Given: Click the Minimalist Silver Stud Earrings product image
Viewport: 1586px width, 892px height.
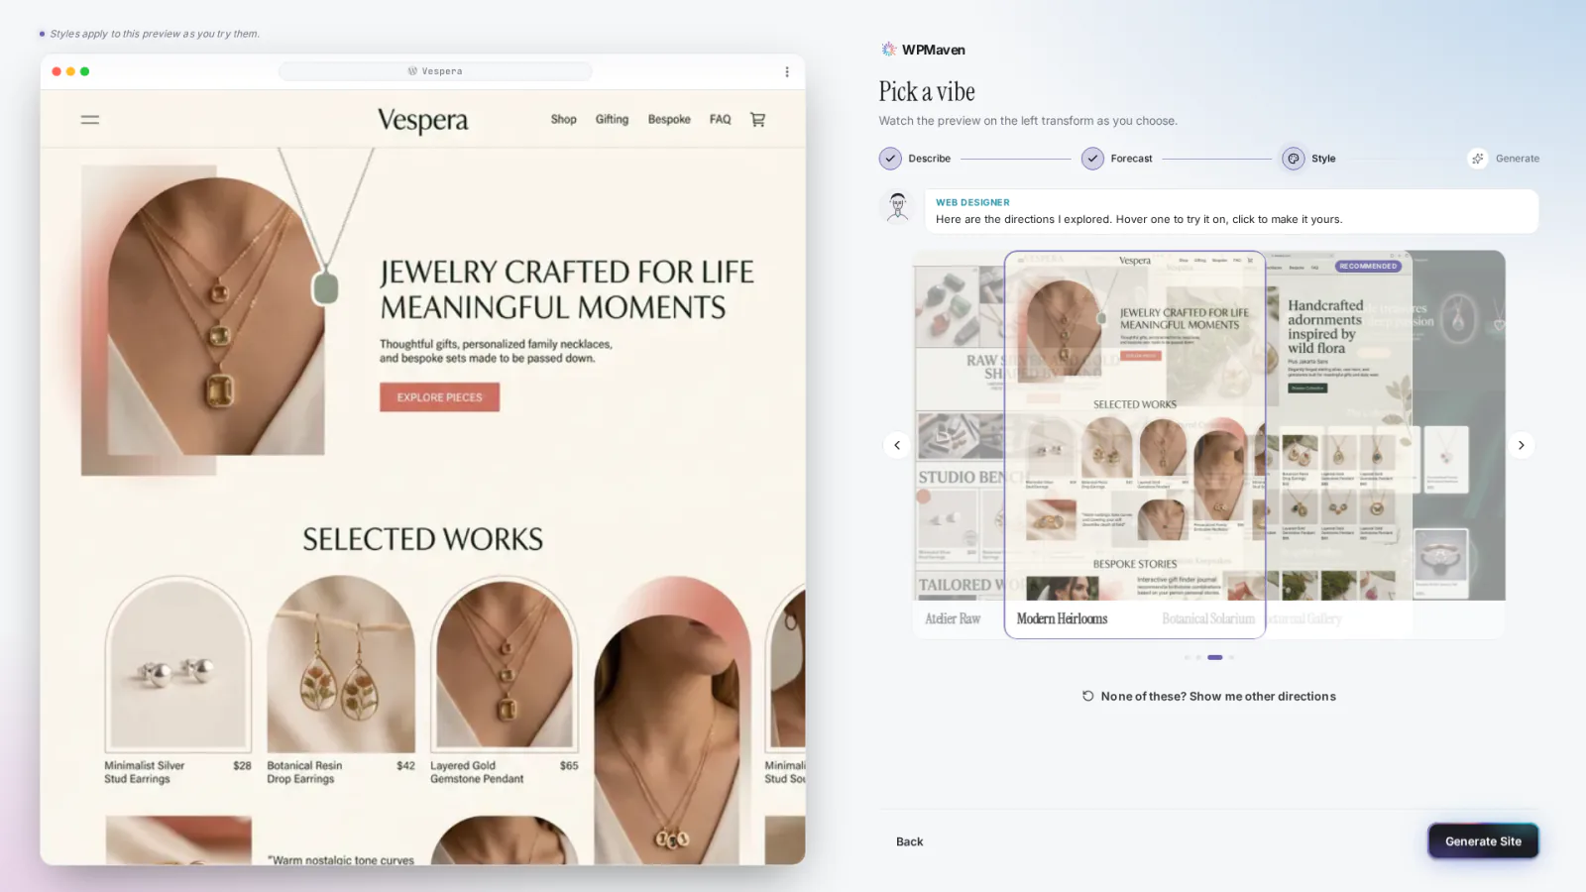Looking at the screenshot, I should point(178,664).
